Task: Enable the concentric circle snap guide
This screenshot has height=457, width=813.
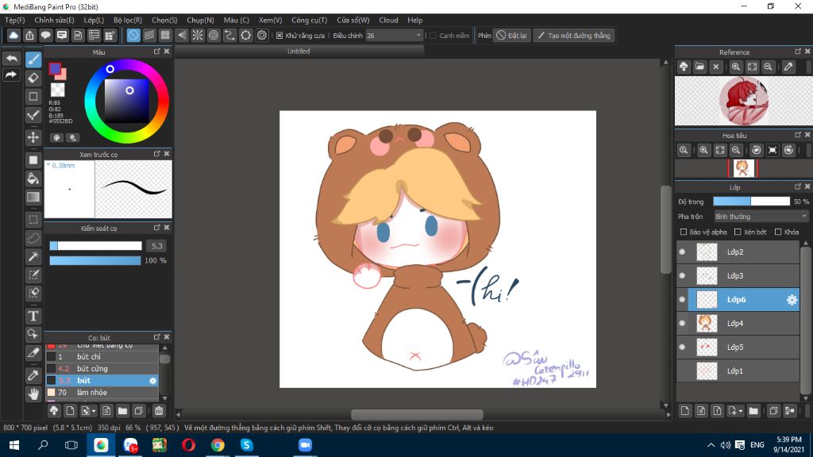Action: (x=214, y=35)
